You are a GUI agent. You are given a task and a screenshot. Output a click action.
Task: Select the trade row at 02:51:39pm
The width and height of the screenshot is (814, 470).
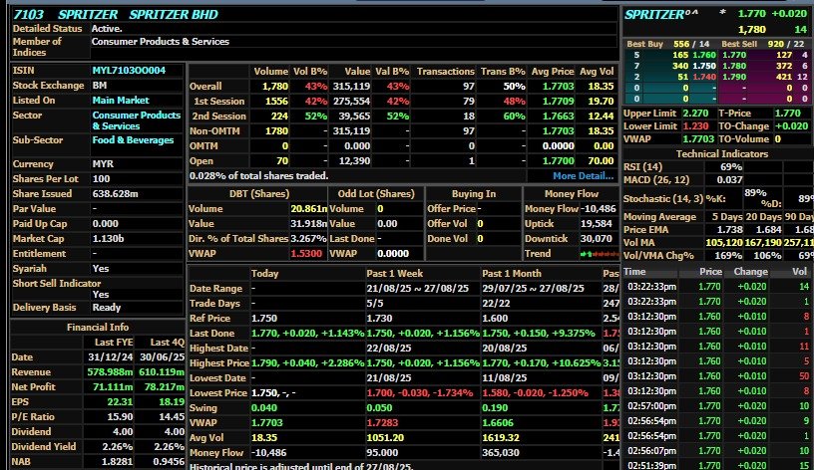[718, 465]
